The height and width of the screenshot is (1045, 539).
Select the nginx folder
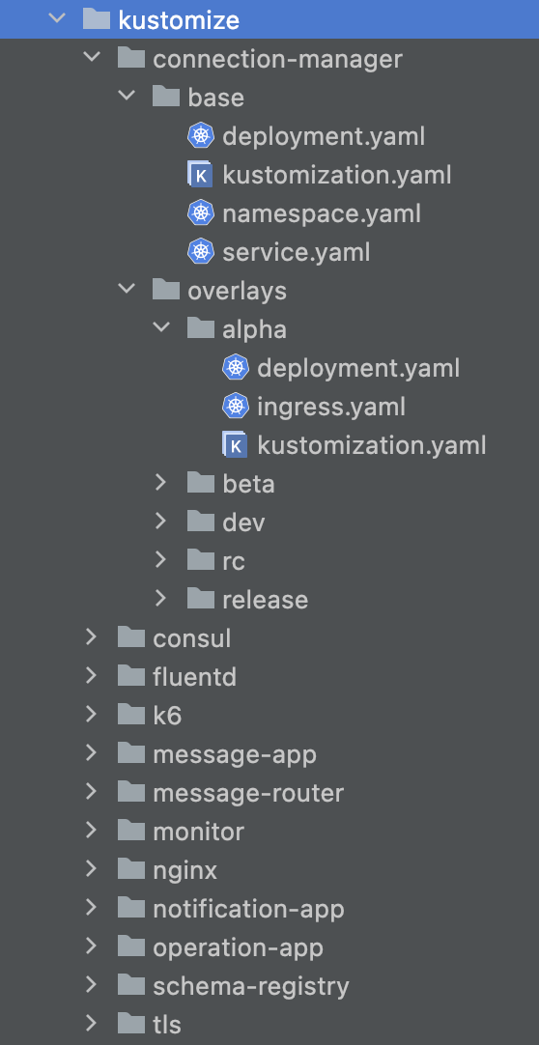[185, 870]
